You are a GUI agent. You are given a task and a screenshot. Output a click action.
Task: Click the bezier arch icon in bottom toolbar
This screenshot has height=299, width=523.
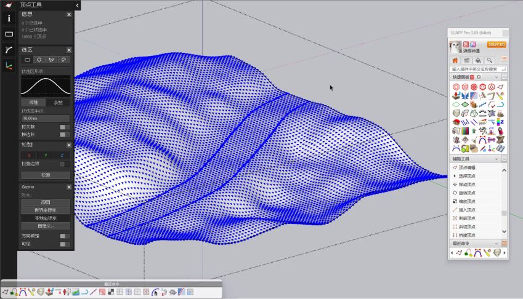click(23, 292)
